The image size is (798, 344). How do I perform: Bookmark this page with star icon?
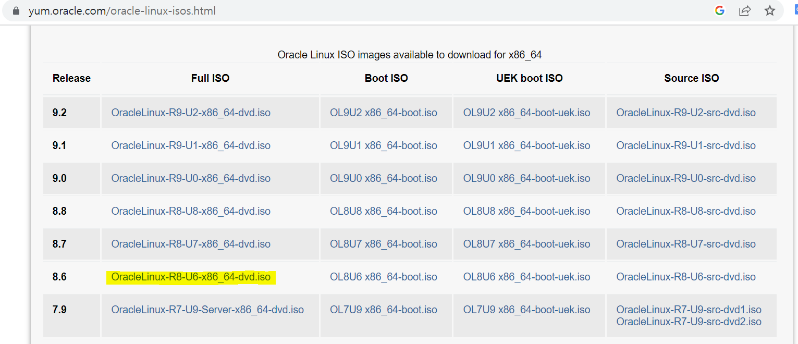click(770, 10)
